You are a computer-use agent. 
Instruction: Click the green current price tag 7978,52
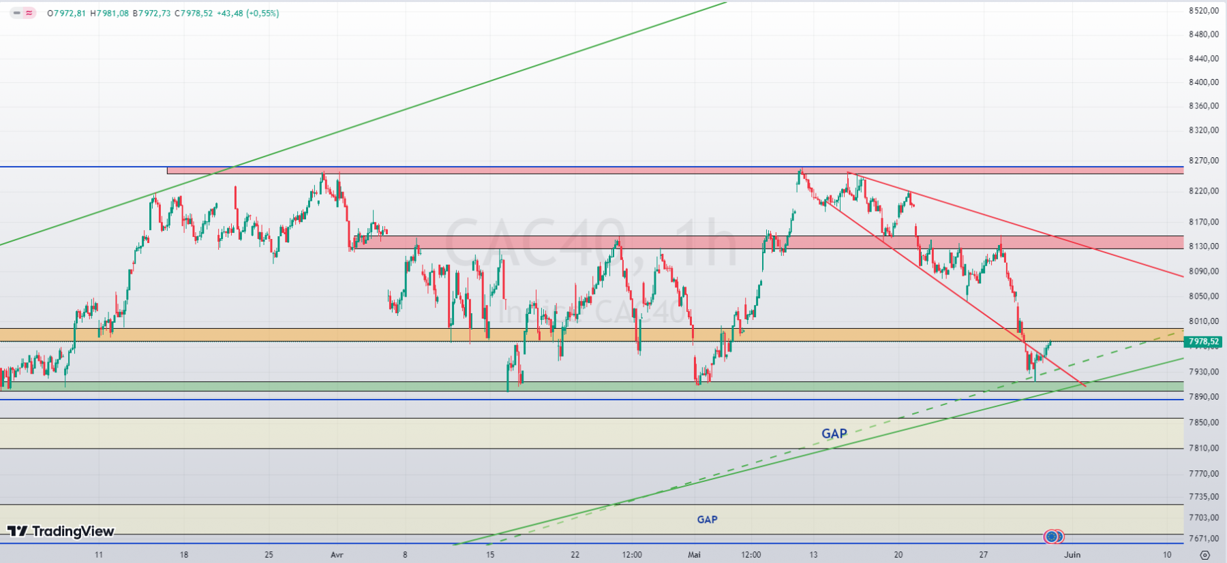(1204, 342)
